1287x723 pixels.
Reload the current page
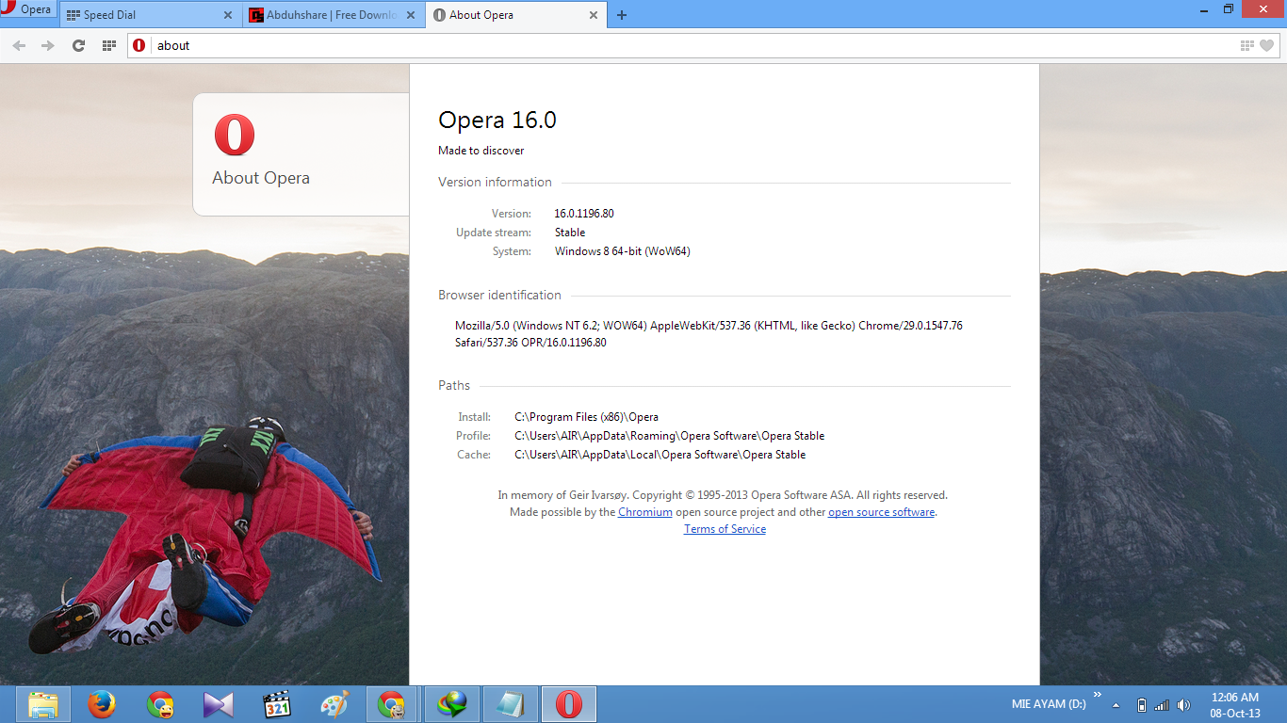[x=79, y=45]
